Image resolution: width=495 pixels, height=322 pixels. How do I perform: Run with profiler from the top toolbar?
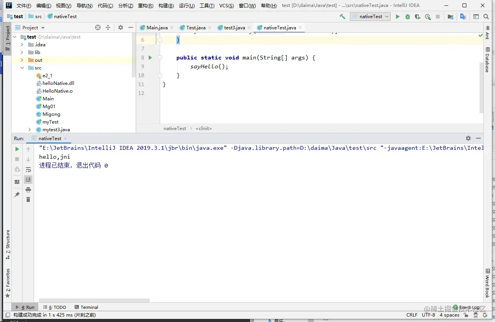(428, 17)
